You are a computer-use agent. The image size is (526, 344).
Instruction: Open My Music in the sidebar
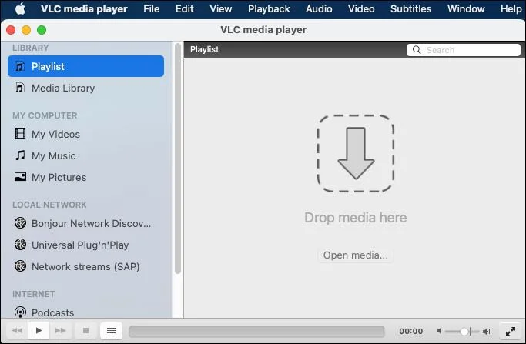(x=86, y=155)
